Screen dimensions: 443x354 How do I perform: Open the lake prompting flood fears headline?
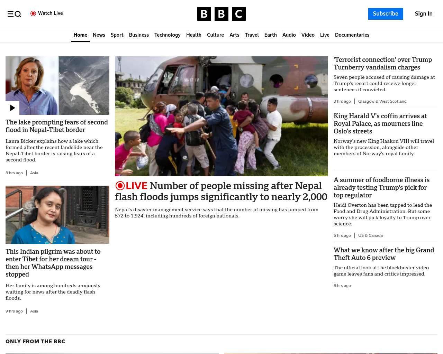(57, 126)
